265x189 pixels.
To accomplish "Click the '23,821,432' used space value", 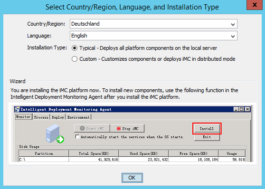I will pyautogui.click(x=158, y=160).
